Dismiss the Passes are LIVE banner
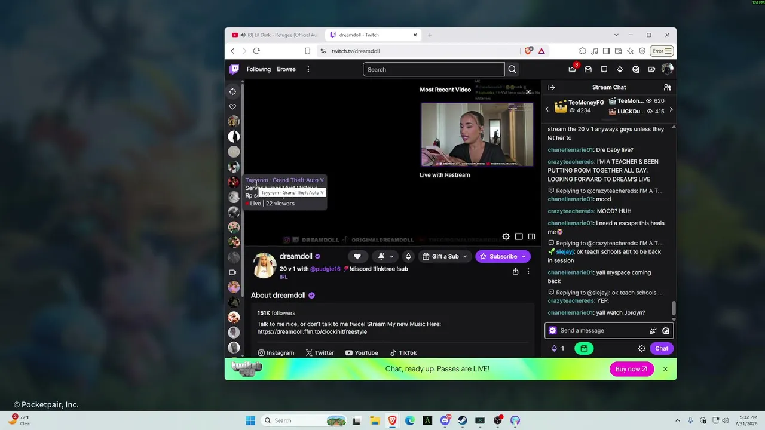Screen dimensions: 765x430 click(665, 369)
